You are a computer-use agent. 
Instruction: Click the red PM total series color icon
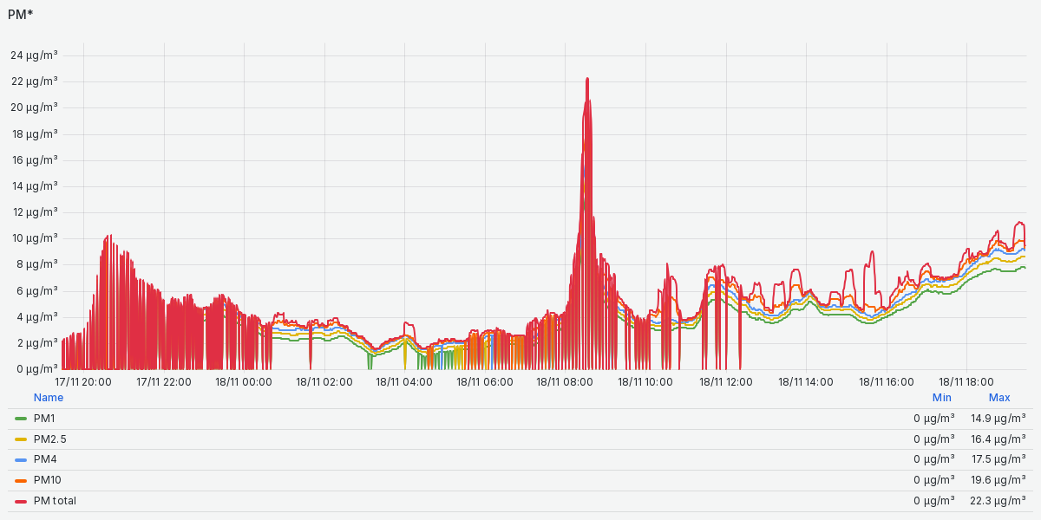coord(21,501)
